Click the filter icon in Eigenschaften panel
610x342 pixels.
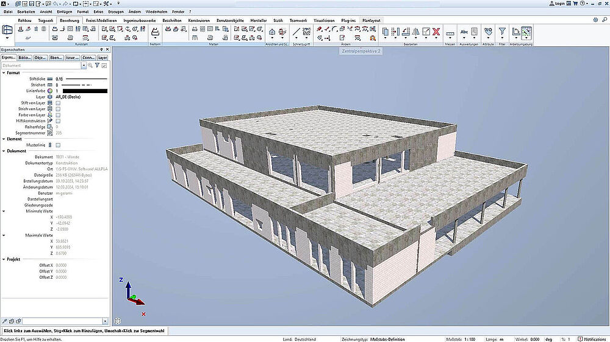[x=96, y=65]
